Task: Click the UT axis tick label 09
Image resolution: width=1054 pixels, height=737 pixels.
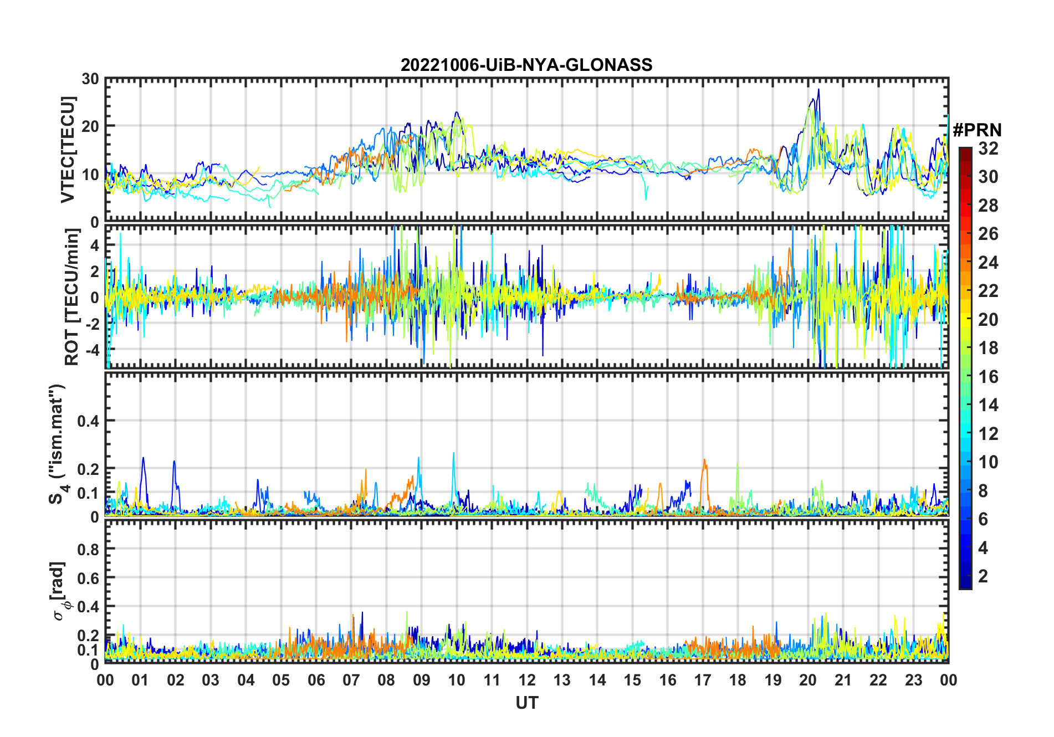Action: pos(422,680)
